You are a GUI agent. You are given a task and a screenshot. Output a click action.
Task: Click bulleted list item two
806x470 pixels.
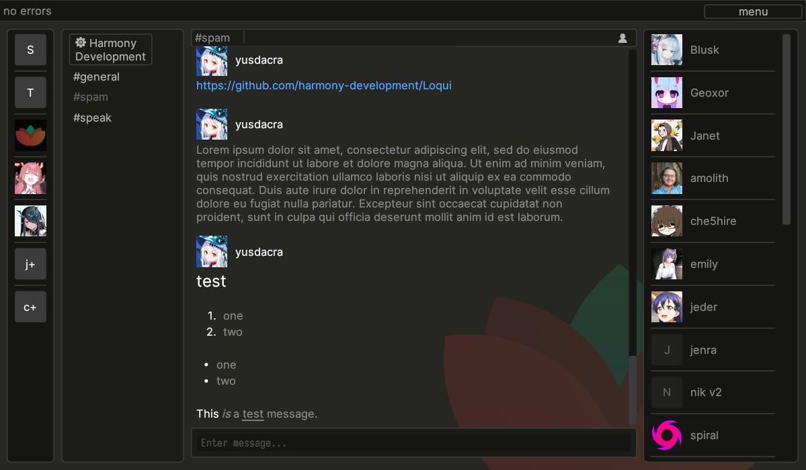point(220,381)
